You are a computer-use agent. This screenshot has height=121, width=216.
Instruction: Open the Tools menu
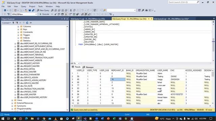40,6
